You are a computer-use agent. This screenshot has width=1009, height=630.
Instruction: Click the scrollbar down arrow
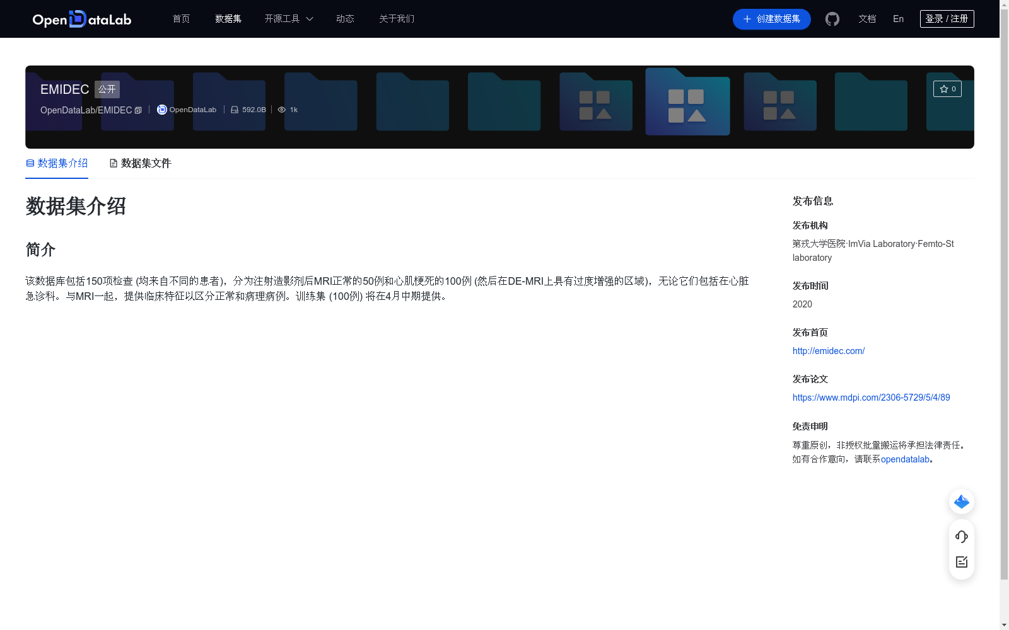1004,625
